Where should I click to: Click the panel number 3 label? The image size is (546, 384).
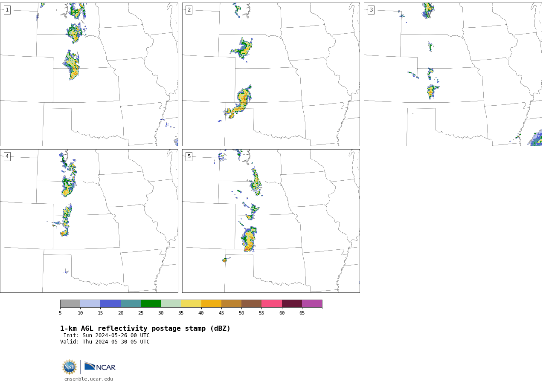(371, 10)
